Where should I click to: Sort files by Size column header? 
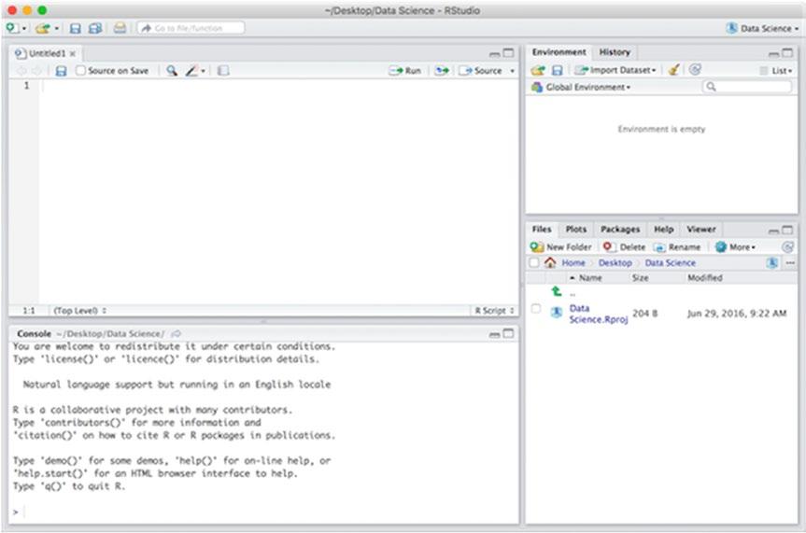(x=640, y=278)
